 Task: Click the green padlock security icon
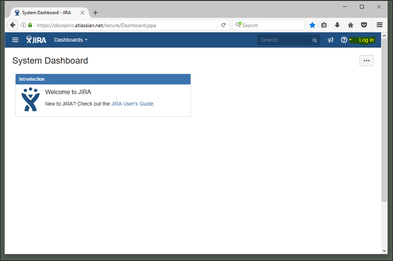30,25
